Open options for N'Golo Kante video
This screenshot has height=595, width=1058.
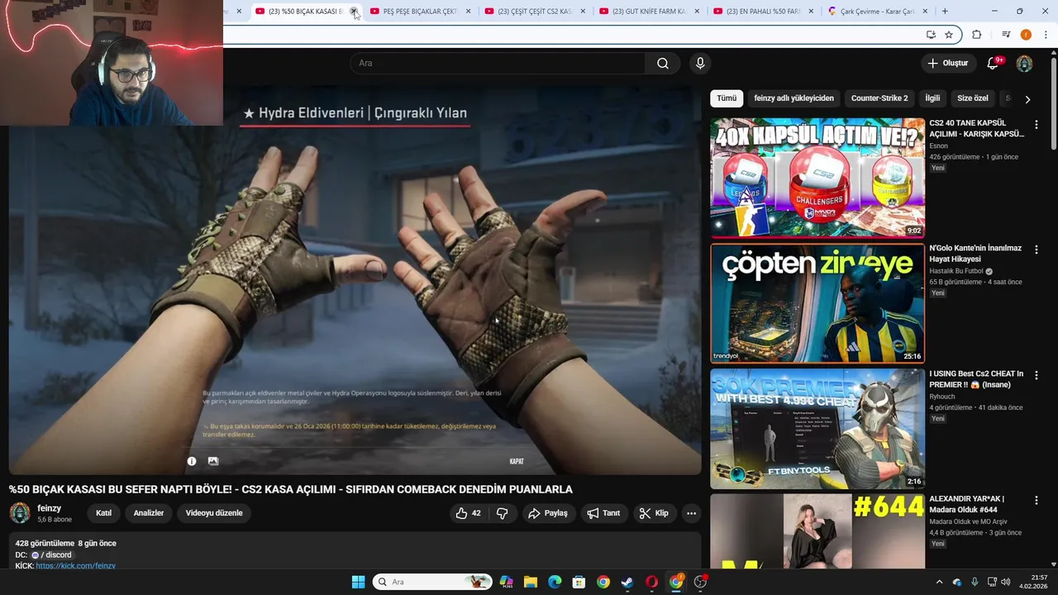(1037, 250)
